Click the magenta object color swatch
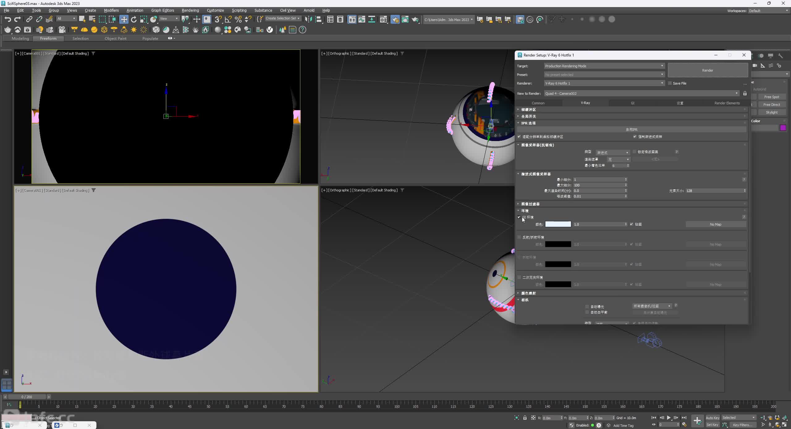This screenshot has width=791, height=429. [x=783, y=128]
